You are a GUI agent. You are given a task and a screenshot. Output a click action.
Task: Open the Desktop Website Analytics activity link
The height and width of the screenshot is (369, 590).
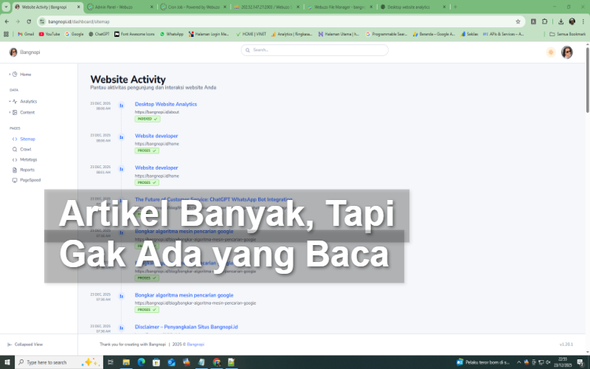(166, 104)
